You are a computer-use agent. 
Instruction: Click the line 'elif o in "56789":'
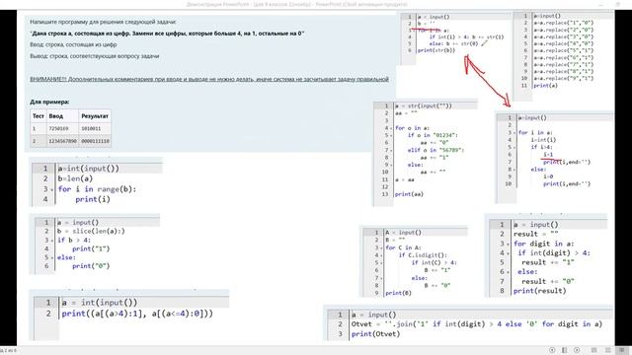[435, 150]
